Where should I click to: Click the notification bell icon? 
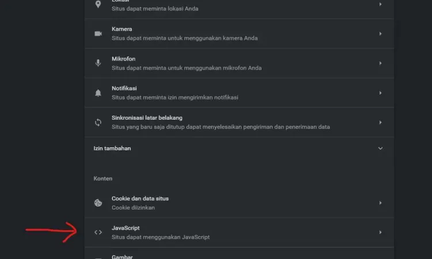[x=98, y=93]
